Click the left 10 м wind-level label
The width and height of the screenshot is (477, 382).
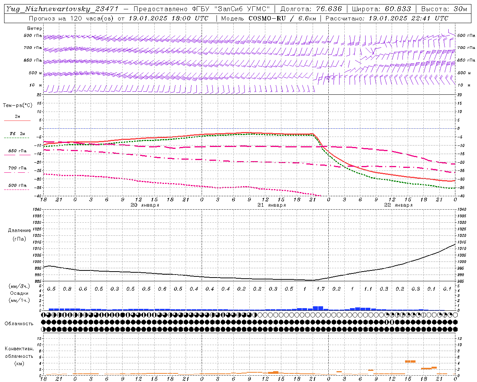(x=35, y=85)
